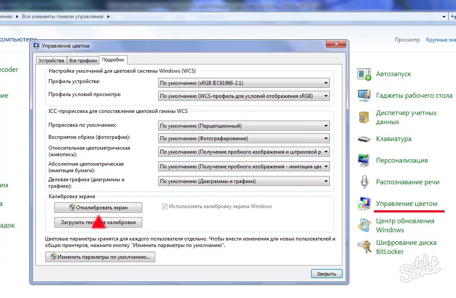Click the color management dialog title icon
The height and width of the screenshot is (298, 456).
tap(36, 46)
